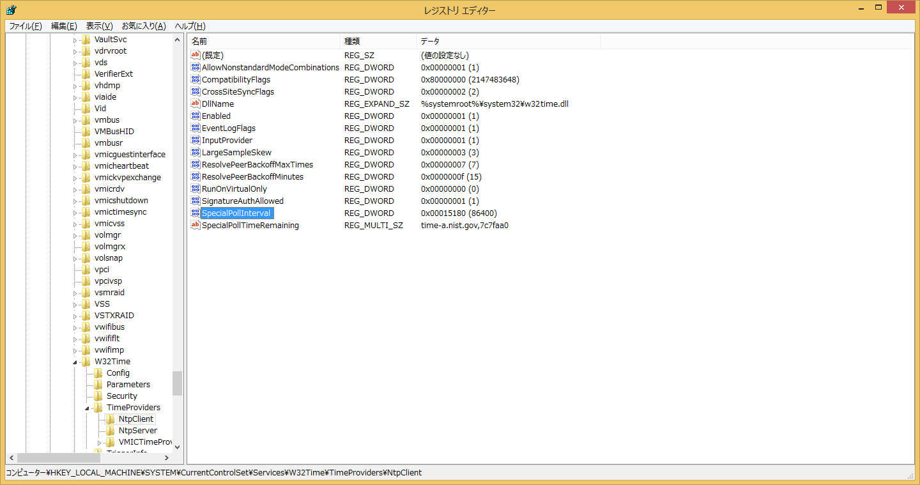Click the DWORD icon beside Enabled
Image resolution: width=920 pixels, height=485 pixels.
[195, 116]
